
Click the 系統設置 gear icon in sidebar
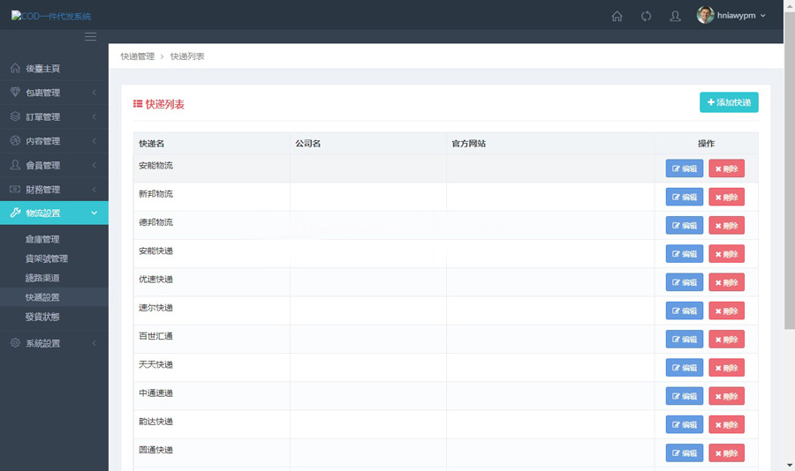pos(15,343)
